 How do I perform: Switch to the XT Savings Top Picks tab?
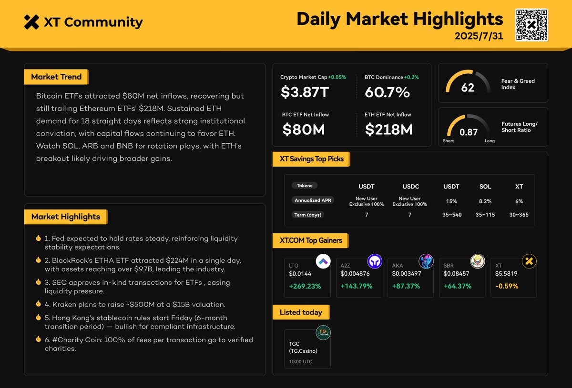coord(311,159)
